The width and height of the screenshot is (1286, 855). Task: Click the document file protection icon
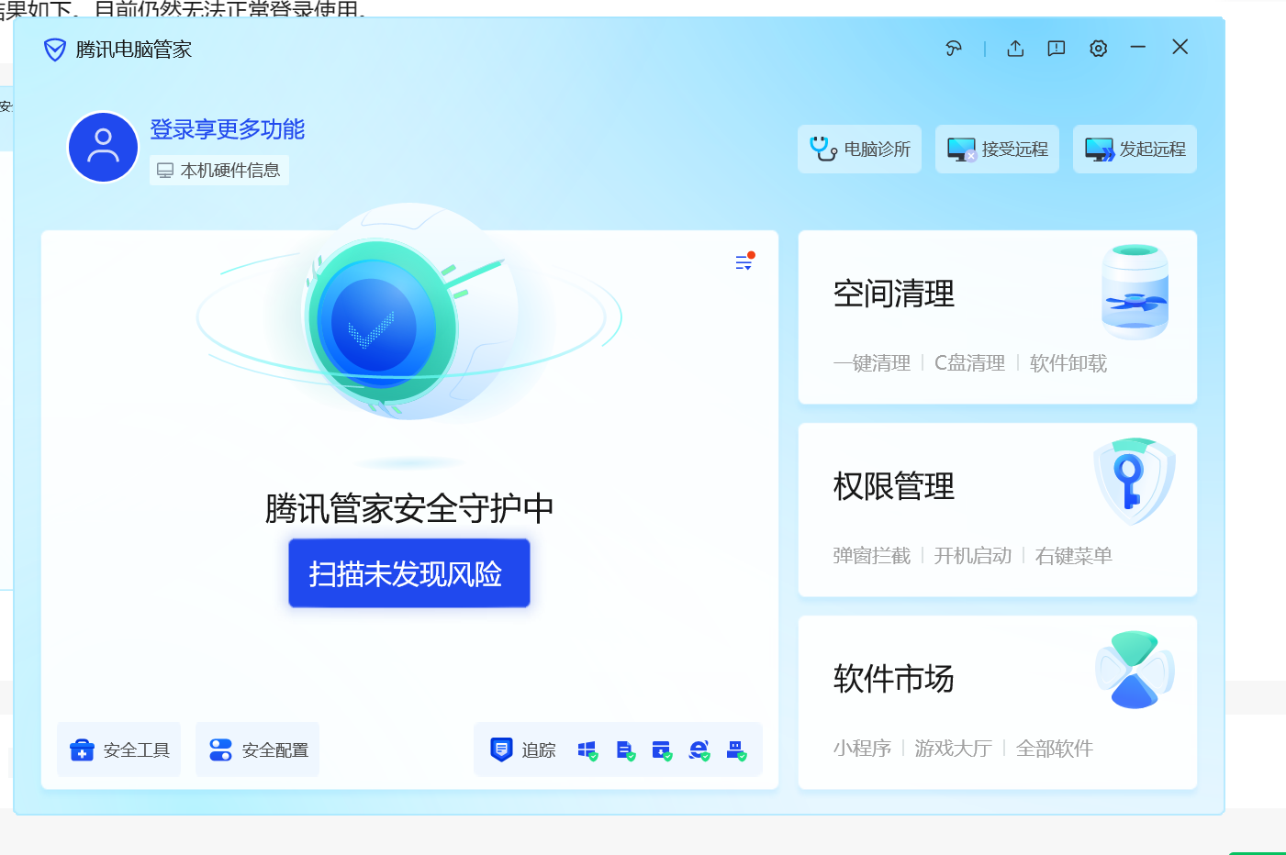click(625, 750)
